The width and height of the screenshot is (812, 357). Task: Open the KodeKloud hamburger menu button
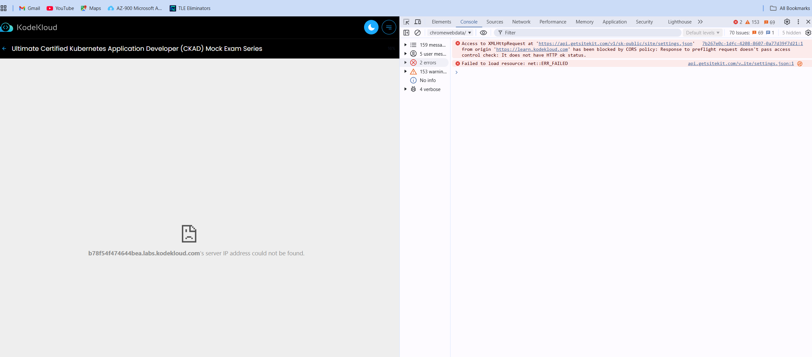pos(389,27)
